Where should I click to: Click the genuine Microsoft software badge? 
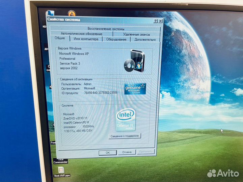[135, 89]
